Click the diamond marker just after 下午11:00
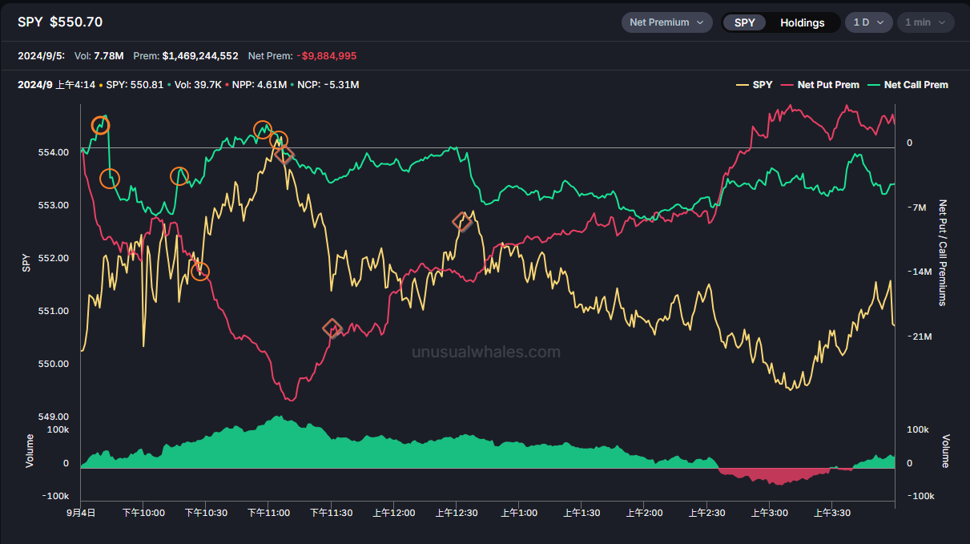 coord(284,155)
